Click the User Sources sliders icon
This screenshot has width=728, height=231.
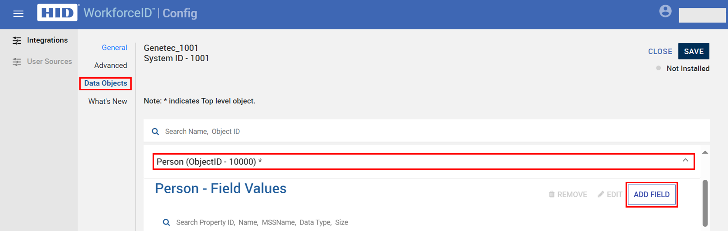[x=17, y=62]
